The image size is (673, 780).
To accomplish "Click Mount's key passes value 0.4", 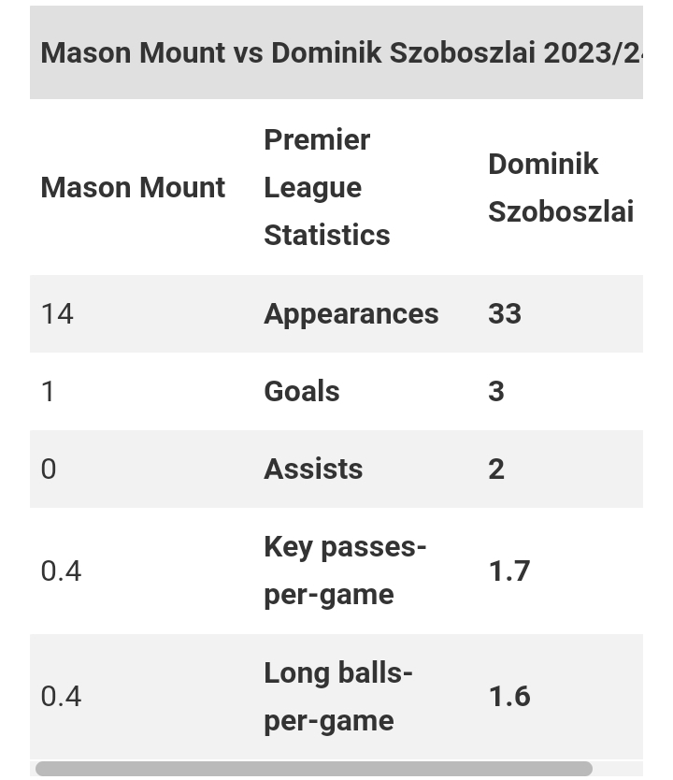I will [x=61, y=571].
